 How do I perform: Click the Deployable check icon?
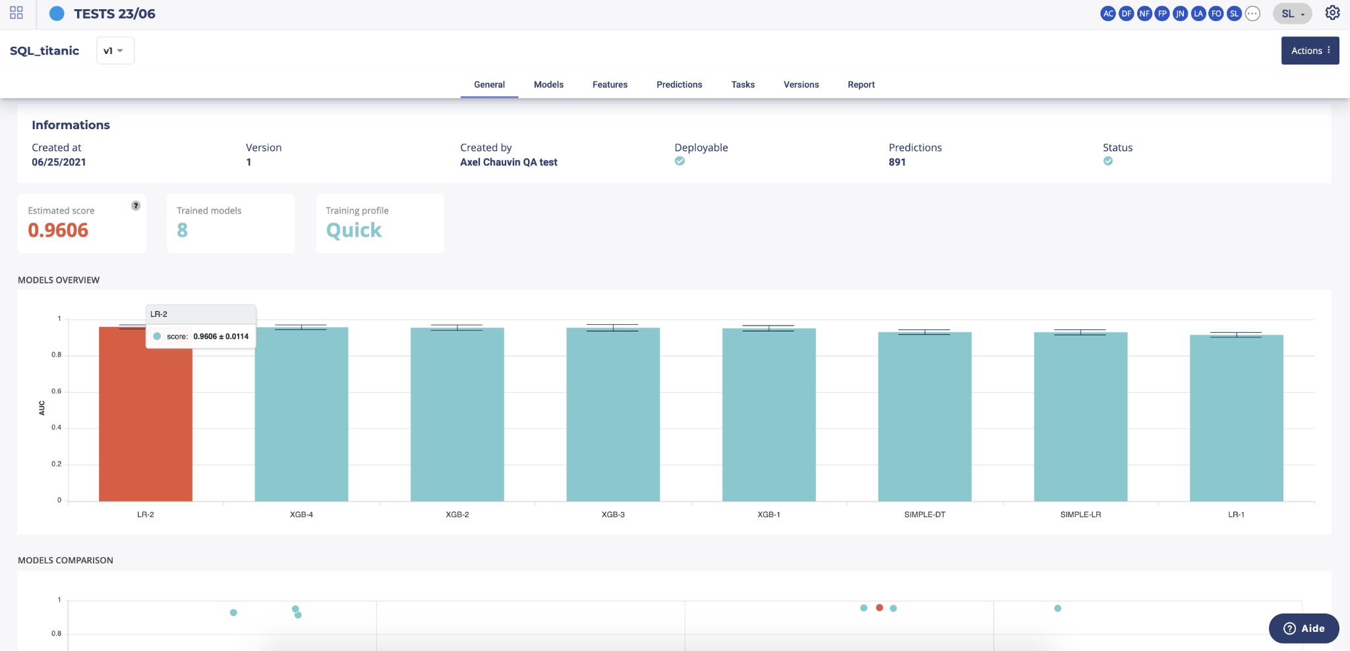pyautogui.click(x=680, y=161)
